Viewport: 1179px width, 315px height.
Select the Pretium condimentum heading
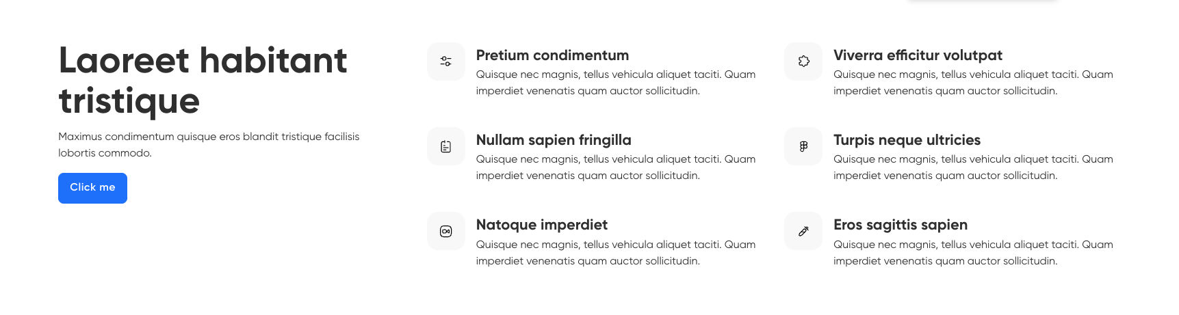552,55
